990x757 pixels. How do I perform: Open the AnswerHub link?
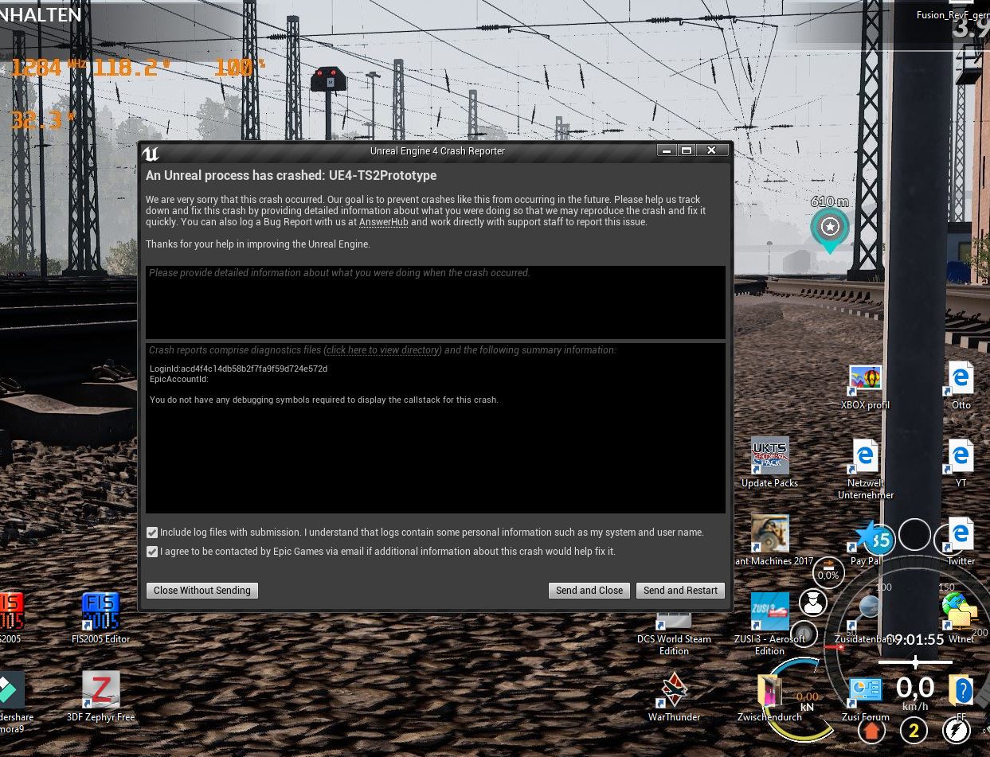[383, 222]
